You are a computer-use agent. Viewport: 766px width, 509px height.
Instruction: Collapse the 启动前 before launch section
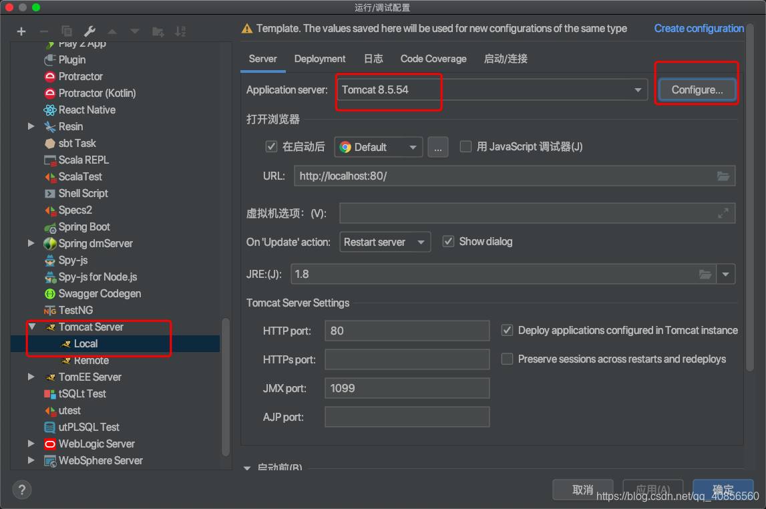247,468
